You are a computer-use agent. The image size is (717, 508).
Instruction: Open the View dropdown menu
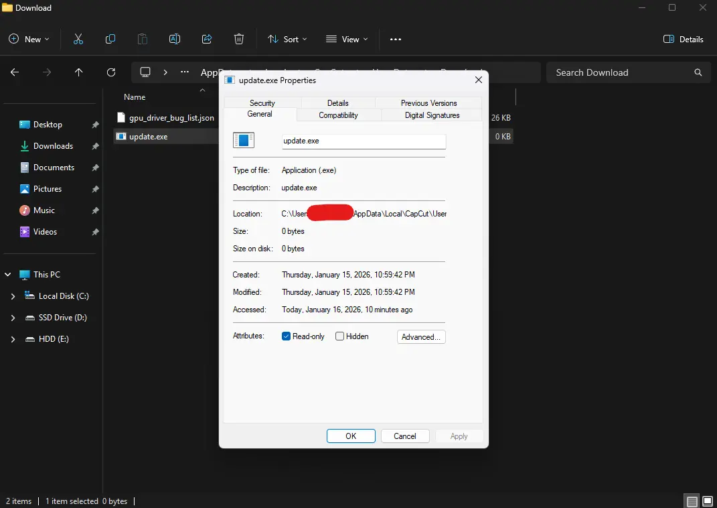click(x=347, y=40)
